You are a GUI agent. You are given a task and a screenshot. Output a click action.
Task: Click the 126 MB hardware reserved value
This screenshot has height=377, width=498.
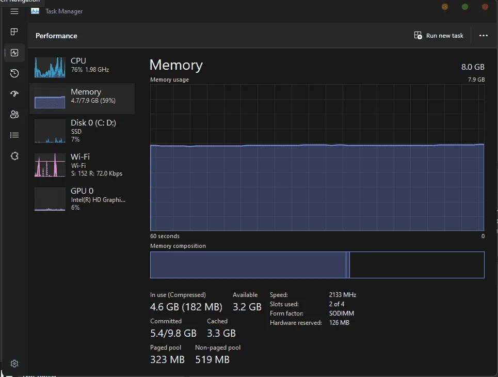click(339, 323)
